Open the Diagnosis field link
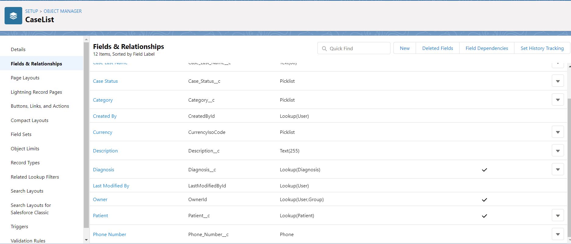The width and height of the screenshot is (571, 244). coord(104,170)
